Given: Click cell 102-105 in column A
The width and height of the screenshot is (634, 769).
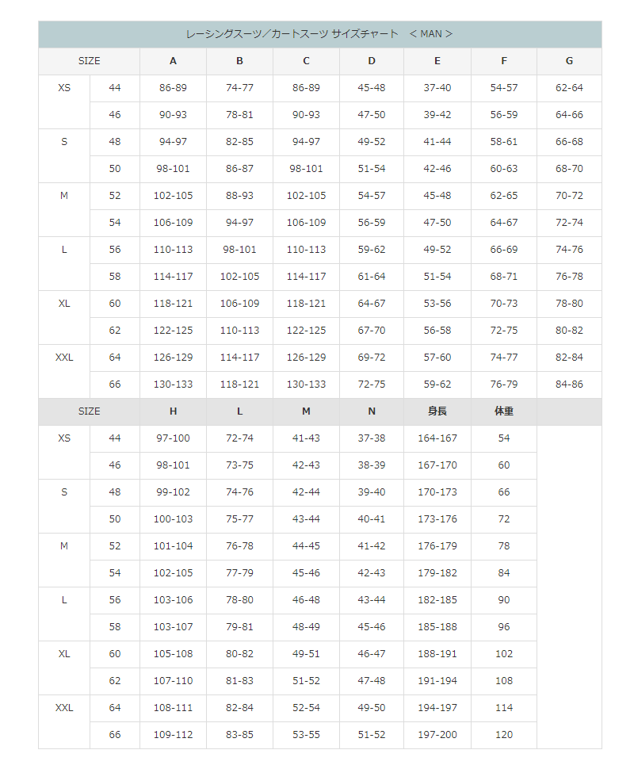Looking at the screenshot, I should pyautogui.click(x=173, y=196).
